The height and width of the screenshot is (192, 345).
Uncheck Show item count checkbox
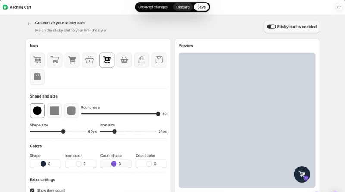(x=32, y=190)
